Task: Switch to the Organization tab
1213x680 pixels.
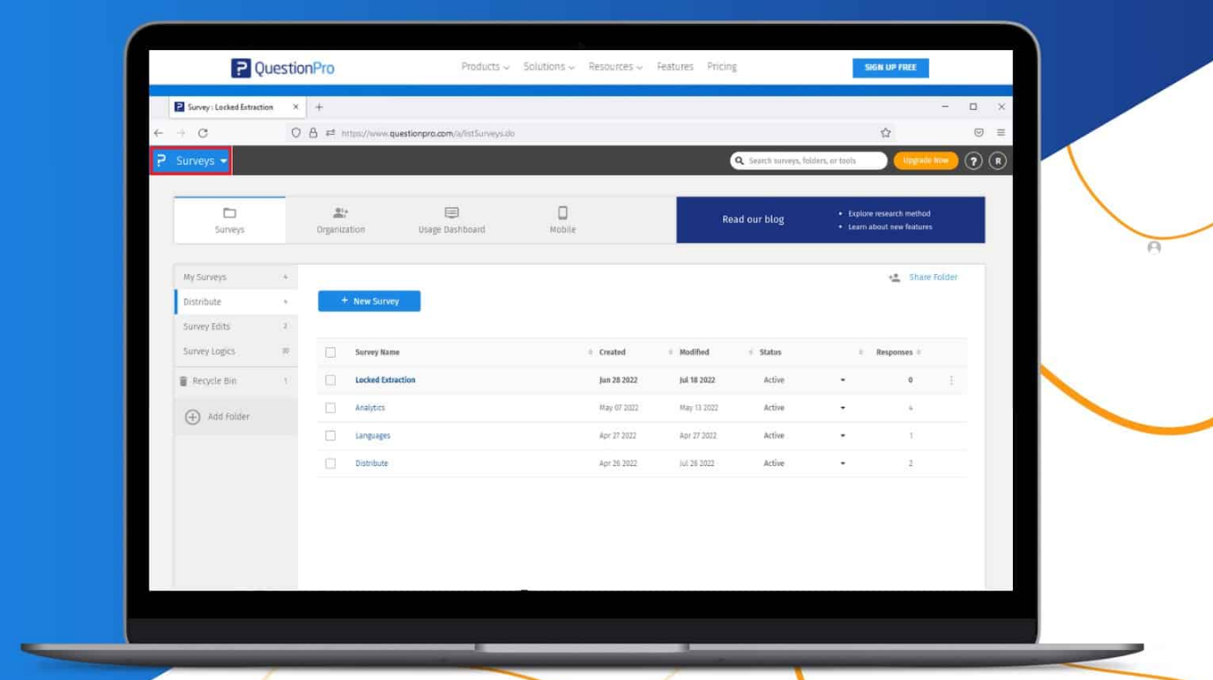Action: (x=340, y=220)
